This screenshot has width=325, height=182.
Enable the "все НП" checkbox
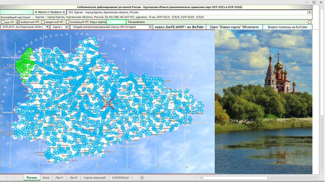pyautogui.click(x=3, y=22)
